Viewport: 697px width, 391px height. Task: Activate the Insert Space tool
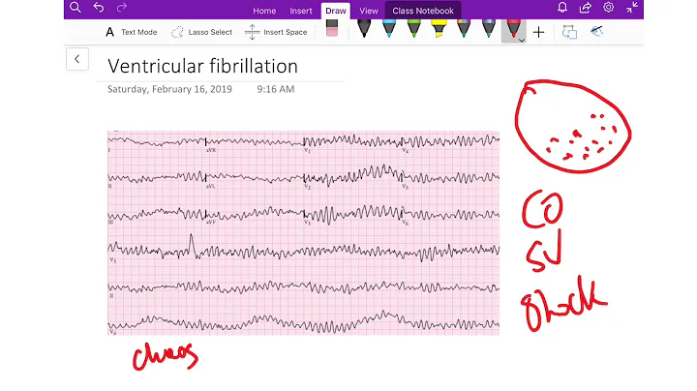[276, 32]
